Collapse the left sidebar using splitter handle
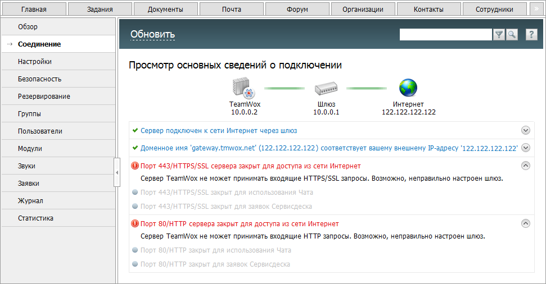546x284 pixels. coord(116,172)
